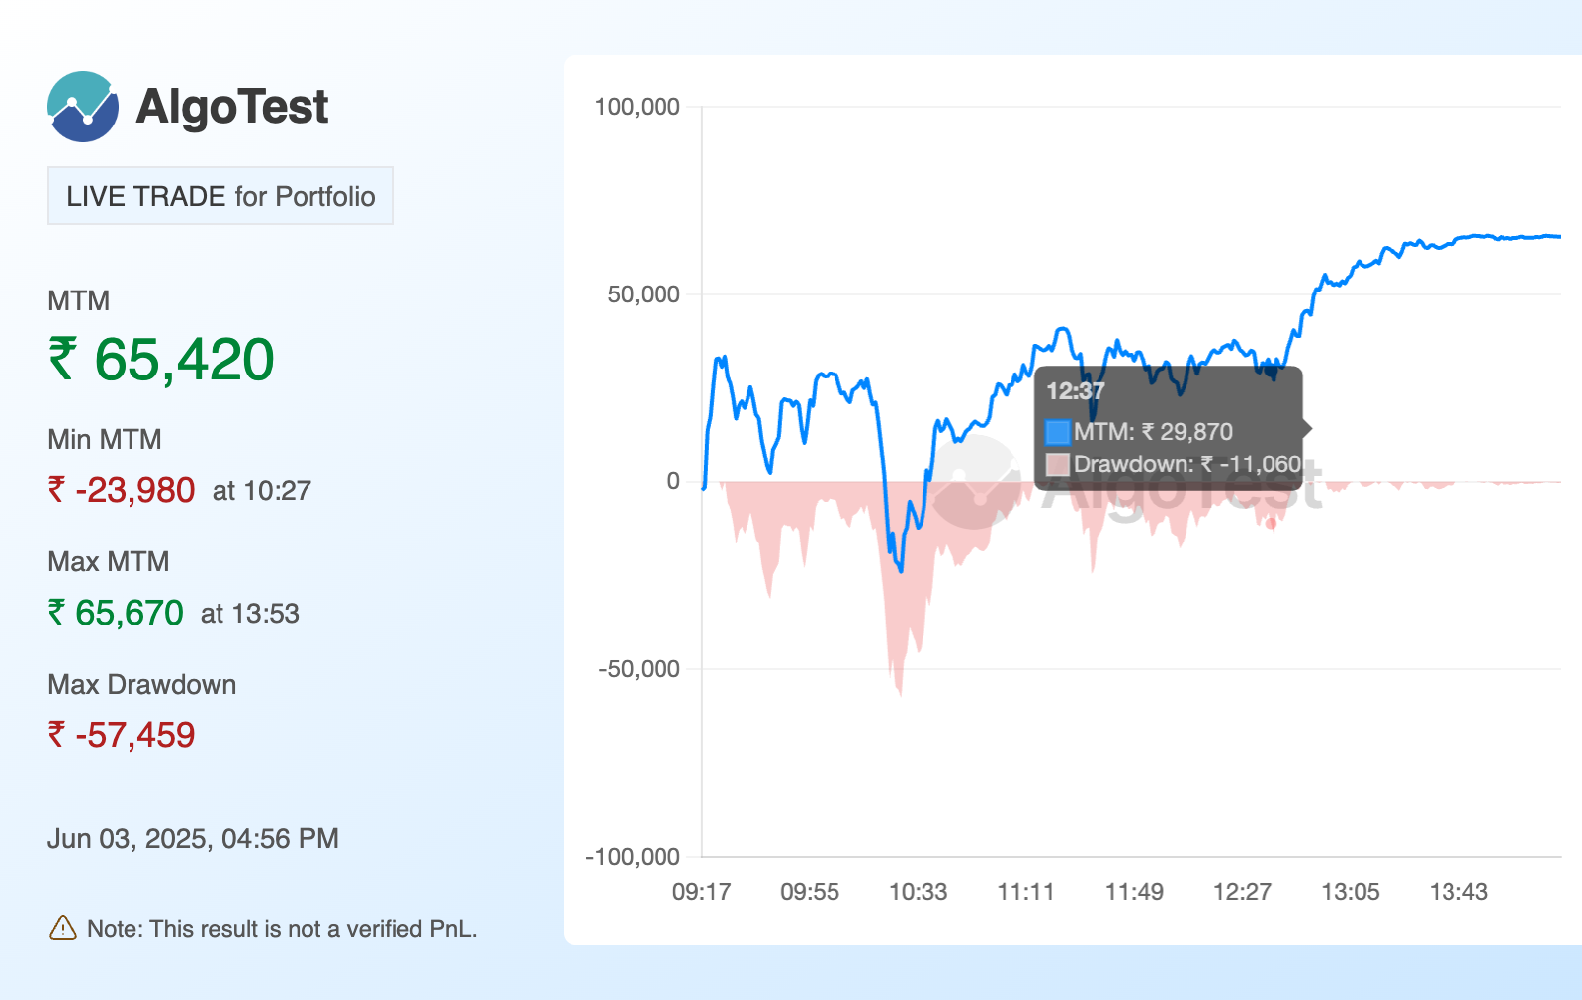1582x1000 pixels.
Task: Click the 100,000 y-axis label
Action: point(637,107)
